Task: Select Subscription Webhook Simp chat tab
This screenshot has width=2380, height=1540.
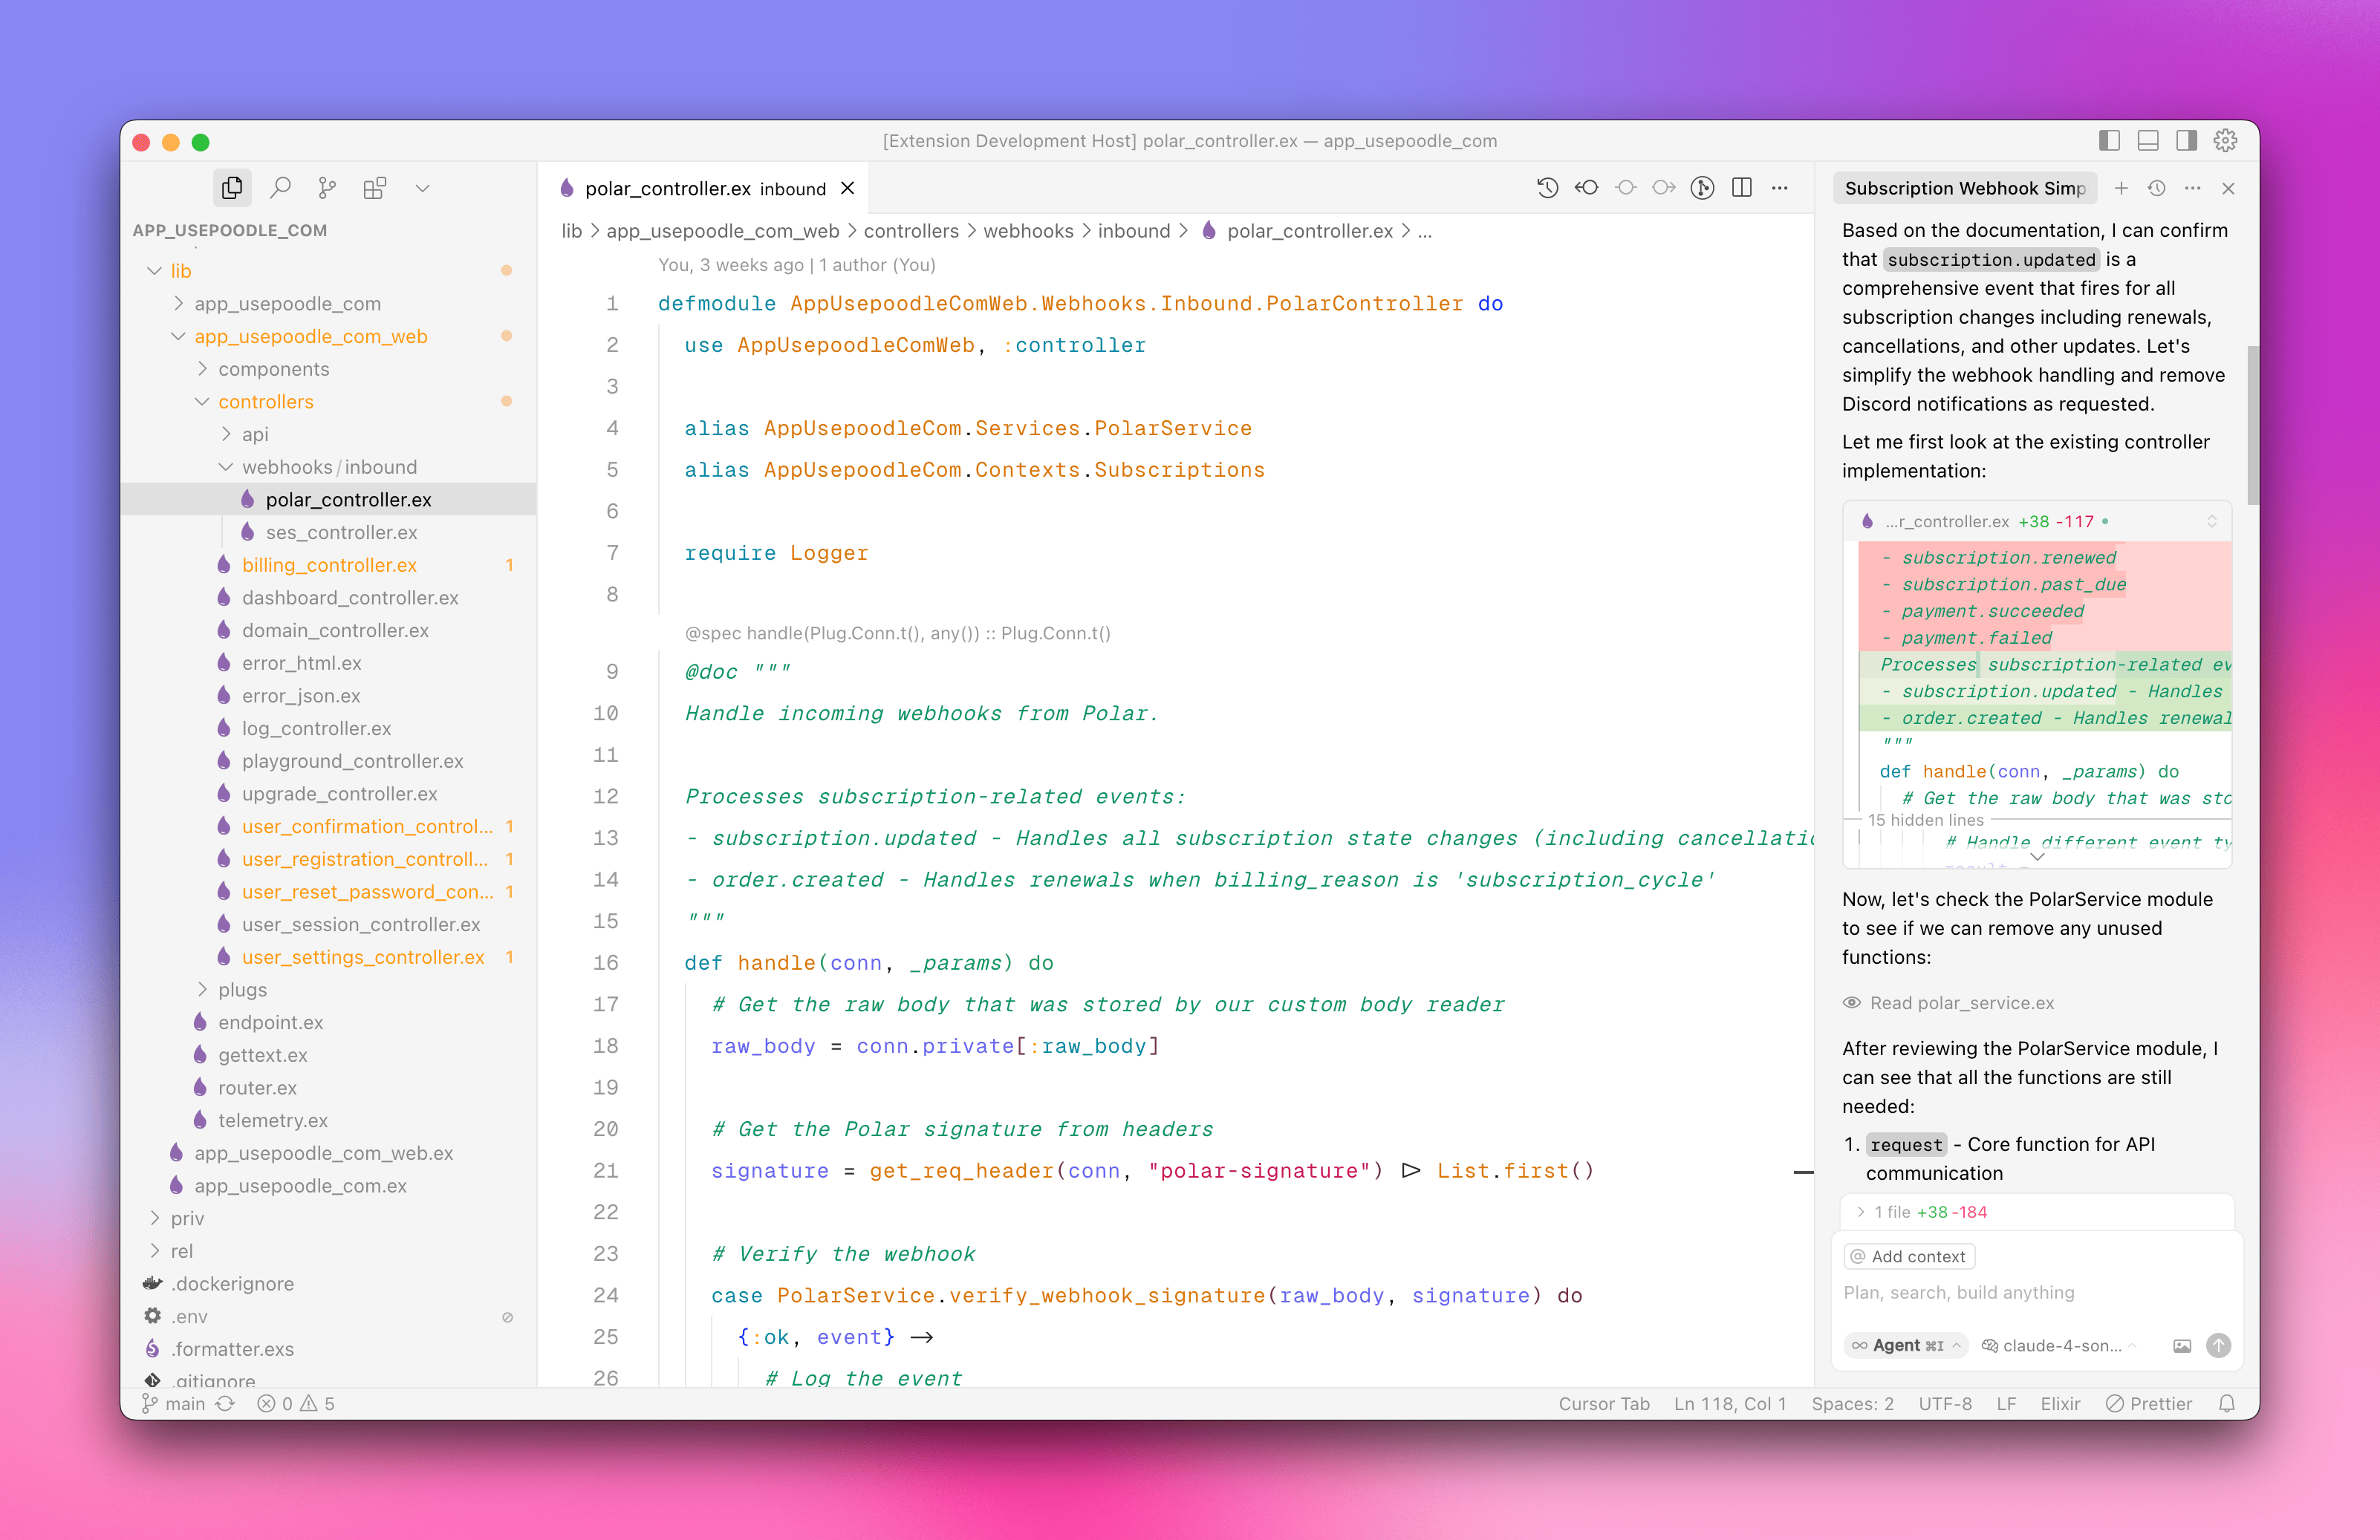Action: tap(1965, 188)
